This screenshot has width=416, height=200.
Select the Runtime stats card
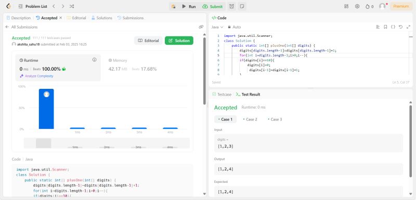pyautogui.click(x=58, y=68)
